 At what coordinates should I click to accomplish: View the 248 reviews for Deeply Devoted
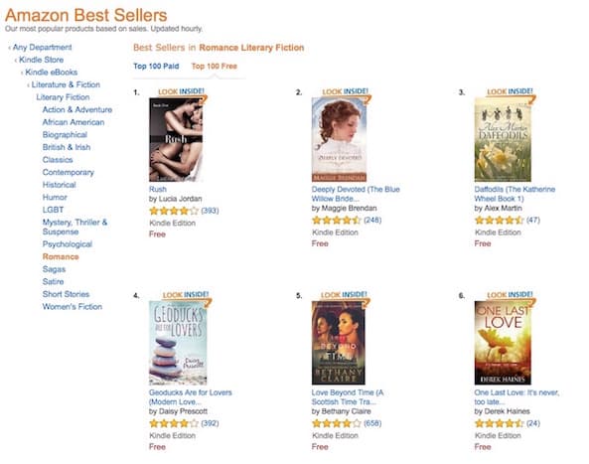point(372,220)
